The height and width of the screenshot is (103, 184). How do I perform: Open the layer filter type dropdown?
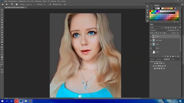click(x=156, y=28)
